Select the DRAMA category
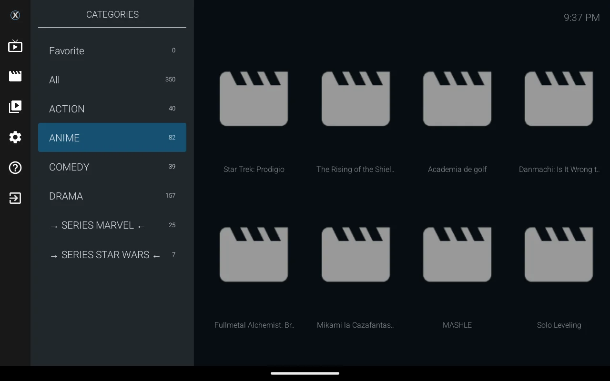The width and height of the screenshot is (610, 381). (x=112, y=196)
